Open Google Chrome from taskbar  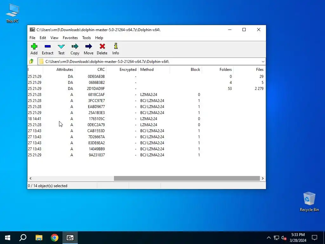coord(55,238)
